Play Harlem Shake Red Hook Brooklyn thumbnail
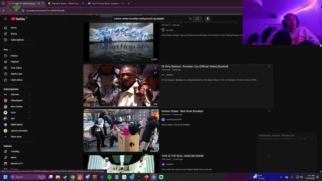 click(x=121, y=130)
